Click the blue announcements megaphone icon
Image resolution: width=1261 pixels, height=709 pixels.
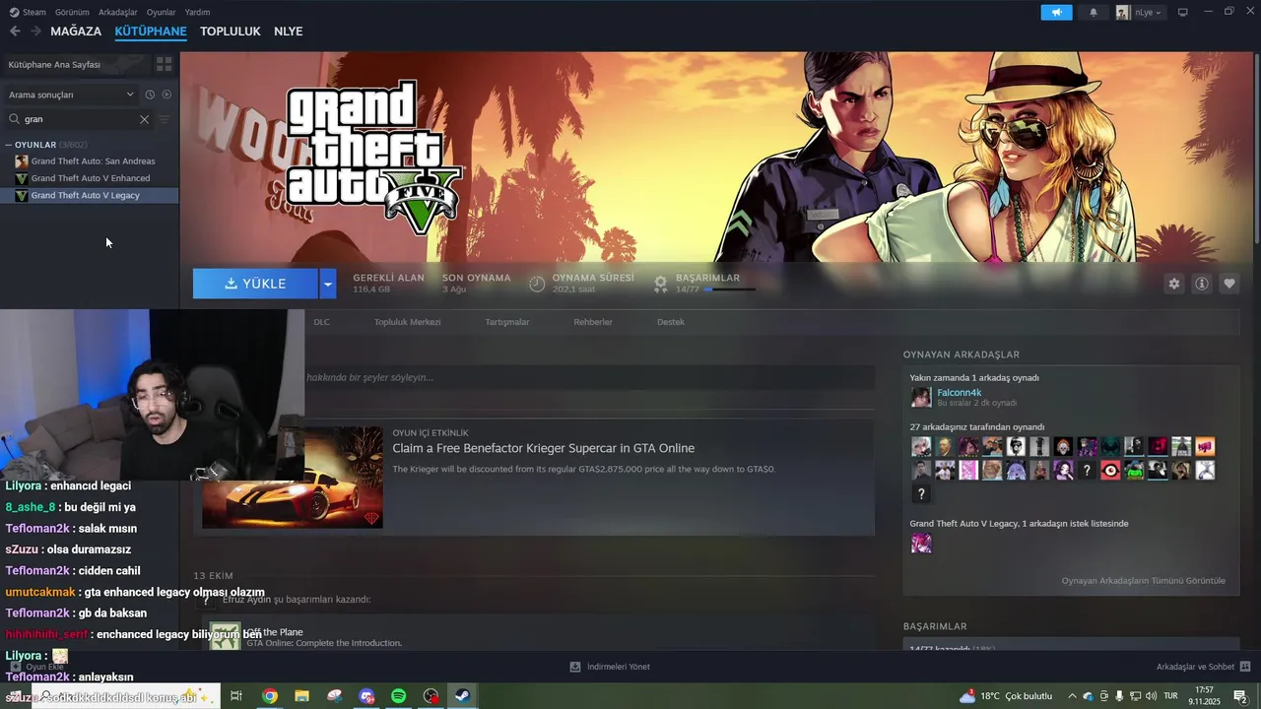[1056, 13]
